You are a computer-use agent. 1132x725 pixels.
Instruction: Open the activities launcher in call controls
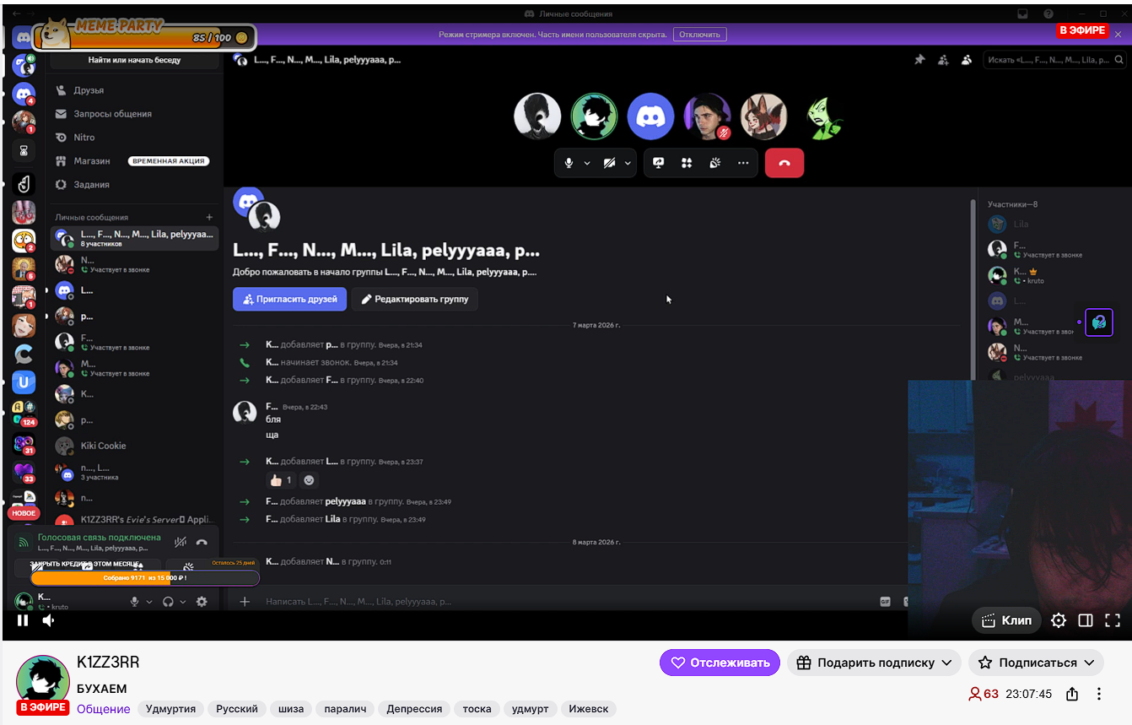tap(687, 163)
